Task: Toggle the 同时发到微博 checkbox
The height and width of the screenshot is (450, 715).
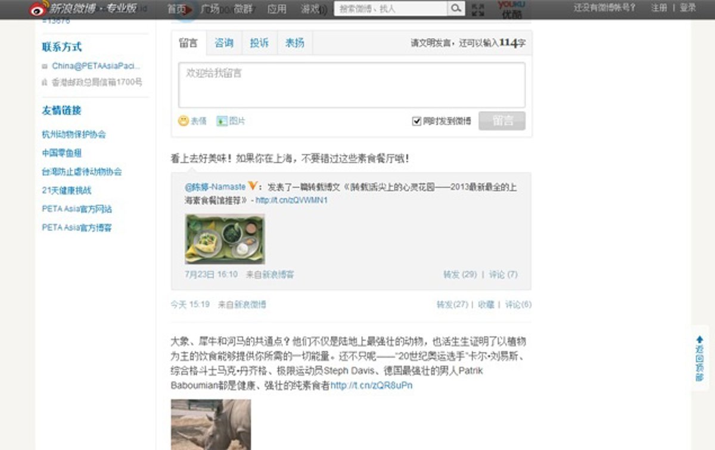Action: [x=417, y=121]
